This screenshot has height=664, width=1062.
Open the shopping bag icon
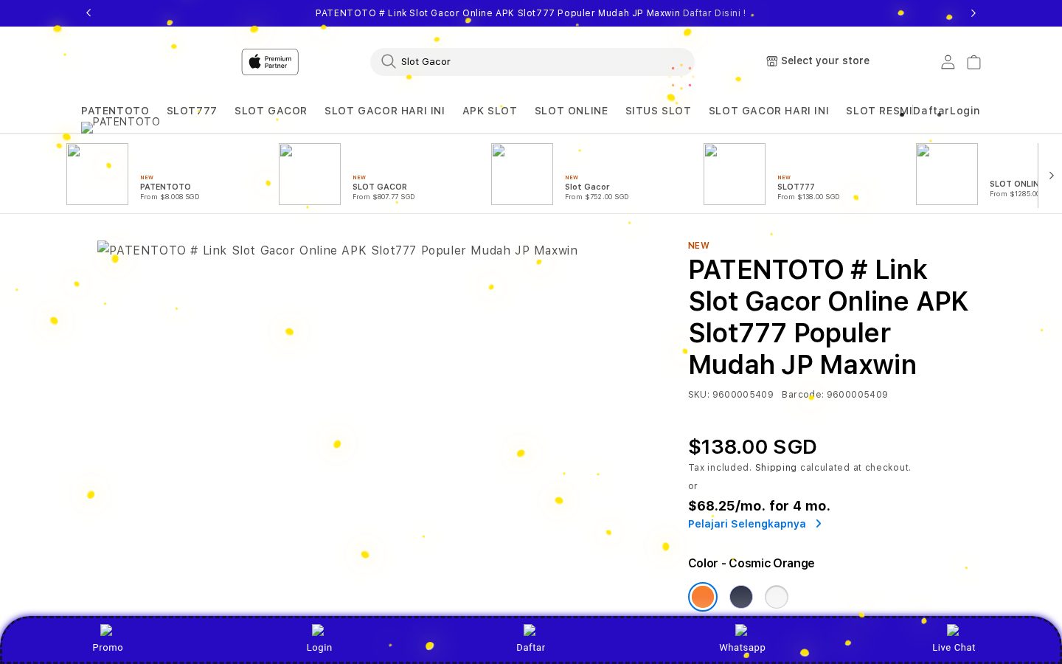click(x=974, y=62)
